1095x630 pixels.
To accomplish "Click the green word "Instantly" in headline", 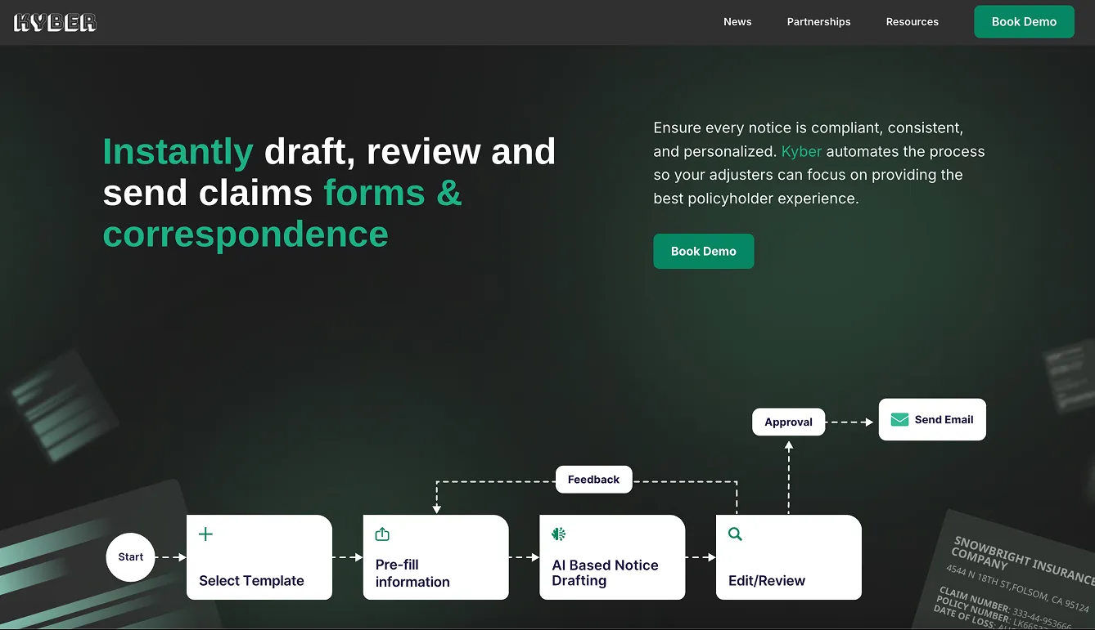I will [178, 152].
